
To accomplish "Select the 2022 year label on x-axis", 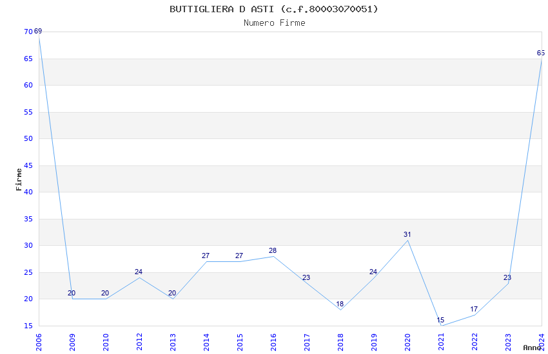I will (475, 342).
